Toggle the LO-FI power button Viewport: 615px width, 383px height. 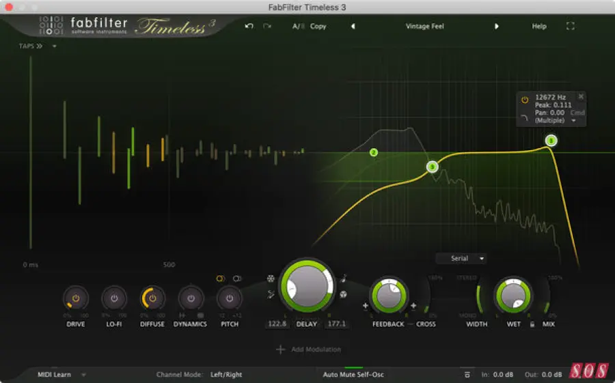coord(114,298)
